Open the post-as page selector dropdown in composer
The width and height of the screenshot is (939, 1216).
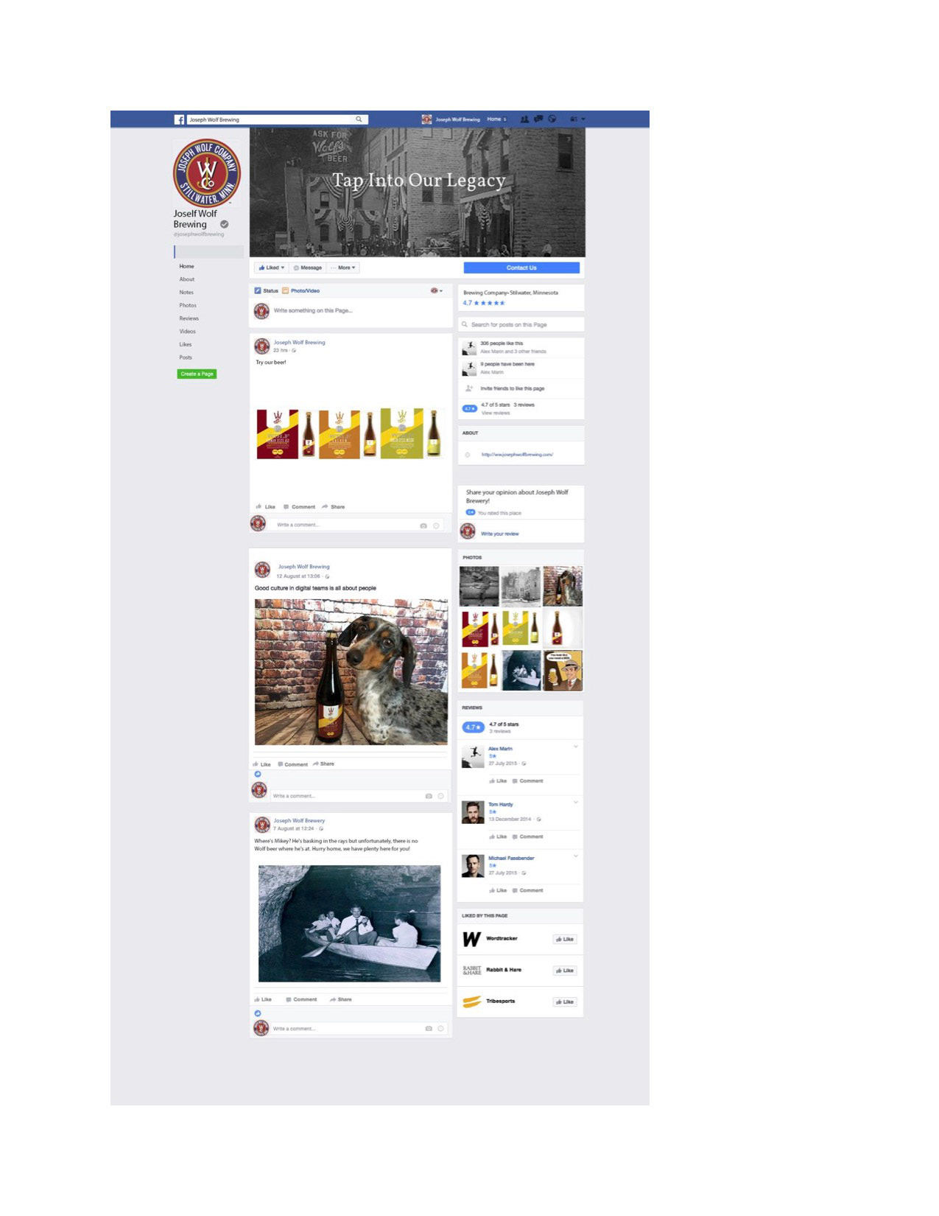pyautogui.click(x=437, y=291)
